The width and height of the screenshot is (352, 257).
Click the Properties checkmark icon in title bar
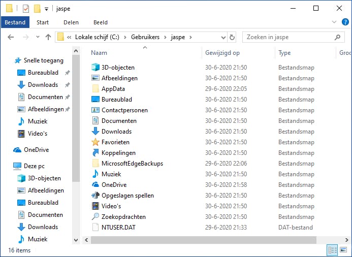26,8
